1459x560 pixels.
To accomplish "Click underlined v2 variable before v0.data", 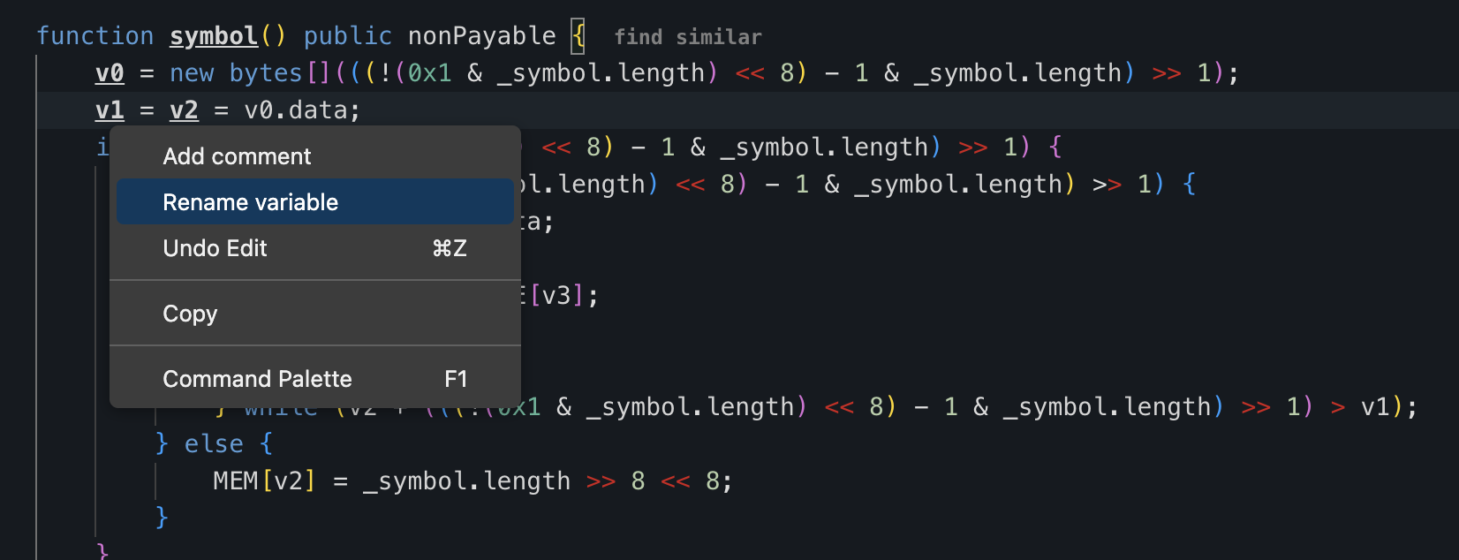I will coord(184,110).
